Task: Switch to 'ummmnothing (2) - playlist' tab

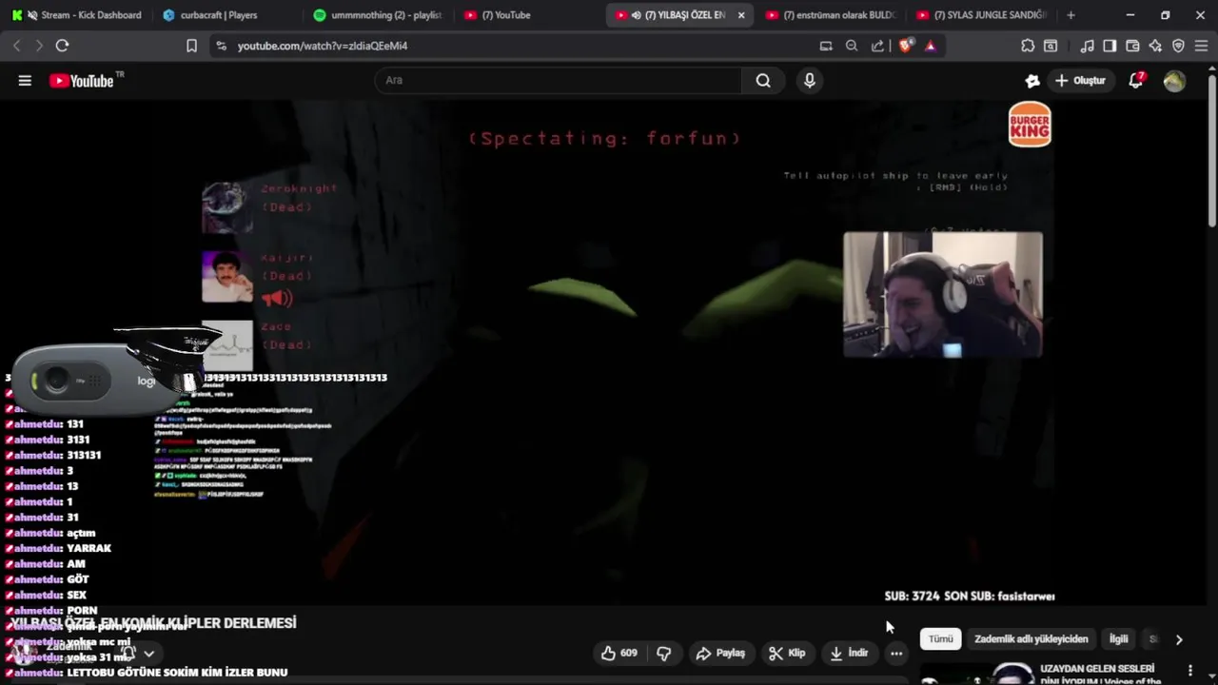Action: point(377,15)
